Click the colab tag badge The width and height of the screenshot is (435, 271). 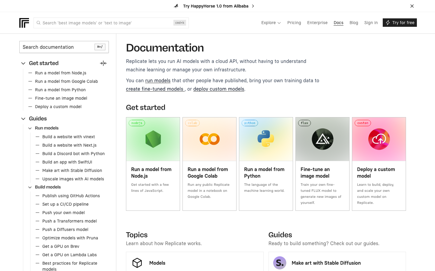[x=192, y=123]
